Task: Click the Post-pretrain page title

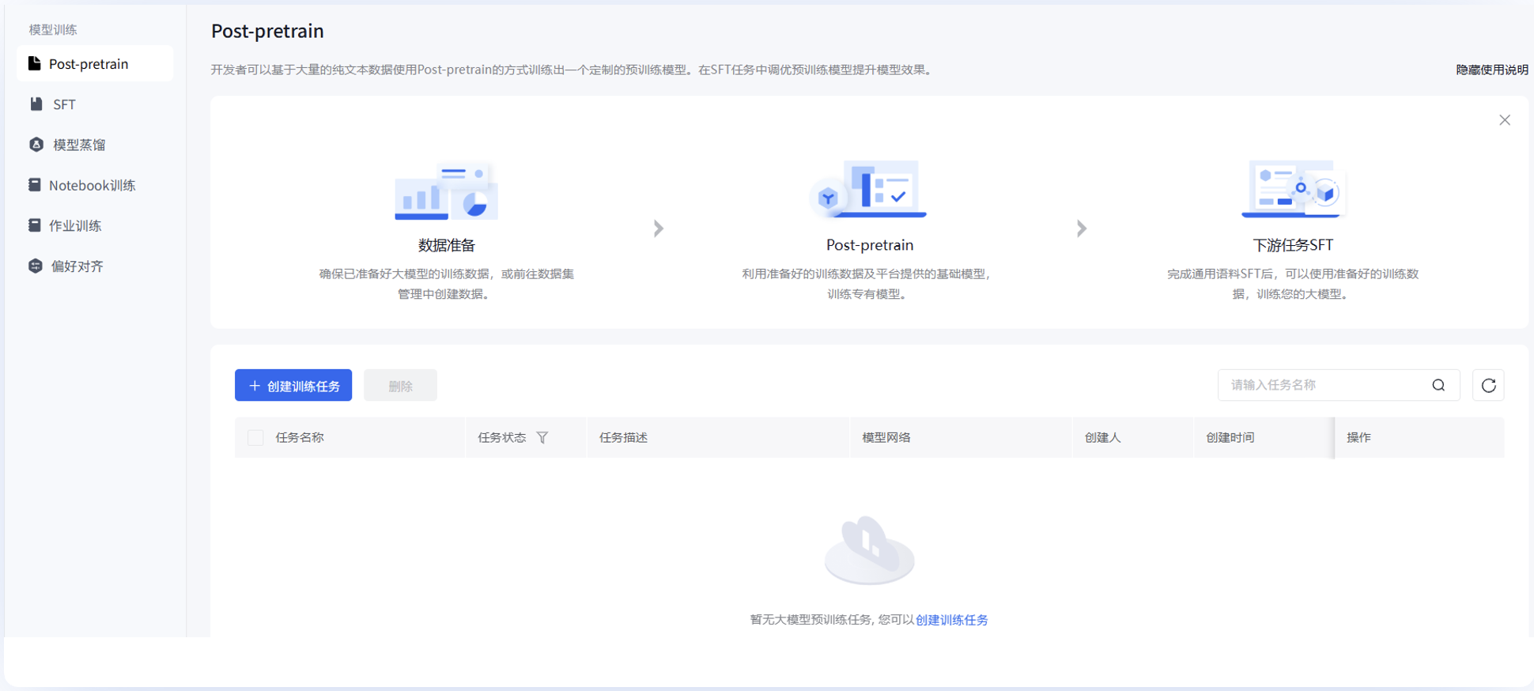Action: pos(267,31)
